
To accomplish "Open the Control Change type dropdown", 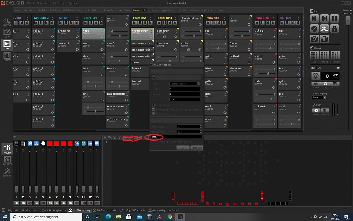I will point(184,83).
